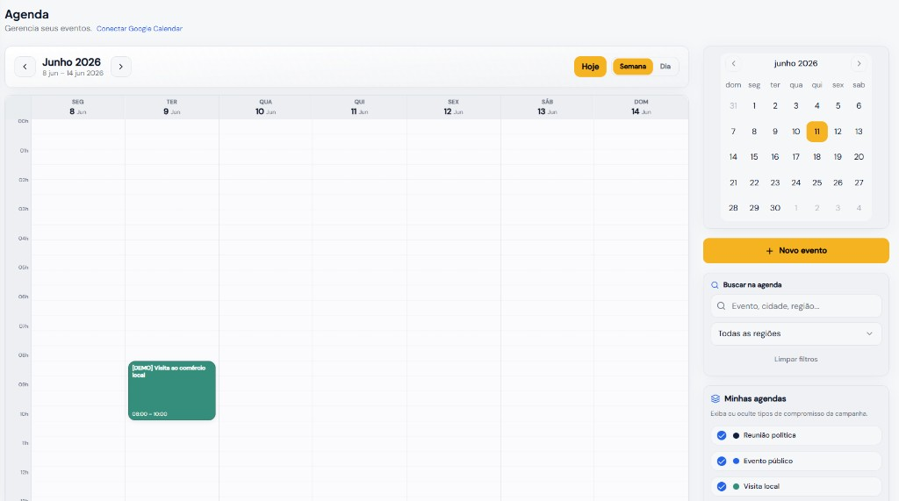Show next month in mini calendar
This screenshot has width=899, height=501.
click(859, 64)
